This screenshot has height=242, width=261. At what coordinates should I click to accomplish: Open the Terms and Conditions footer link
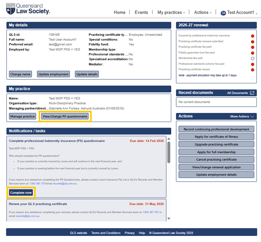(x=106, y=233)
